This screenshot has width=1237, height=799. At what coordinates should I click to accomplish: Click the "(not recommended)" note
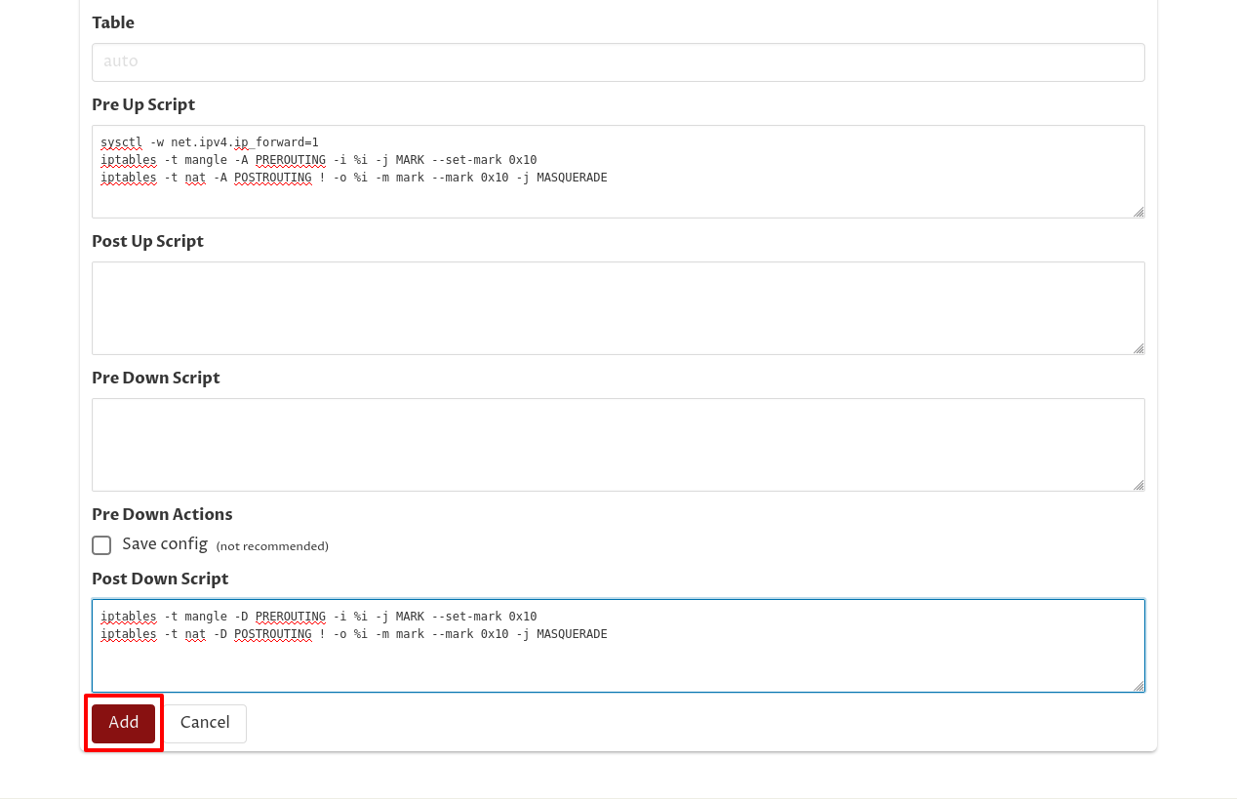(272, 546)
